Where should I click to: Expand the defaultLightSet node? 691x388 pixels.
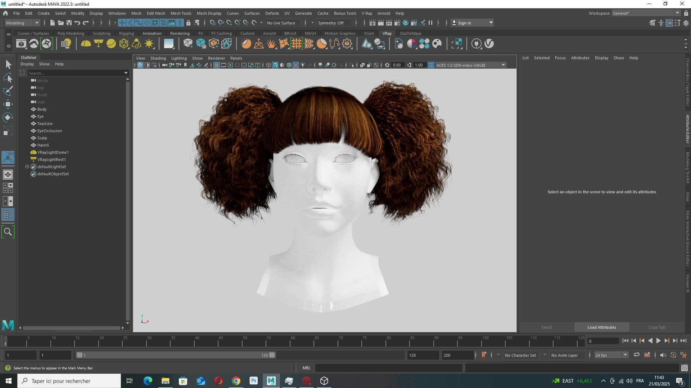(27, 167)
